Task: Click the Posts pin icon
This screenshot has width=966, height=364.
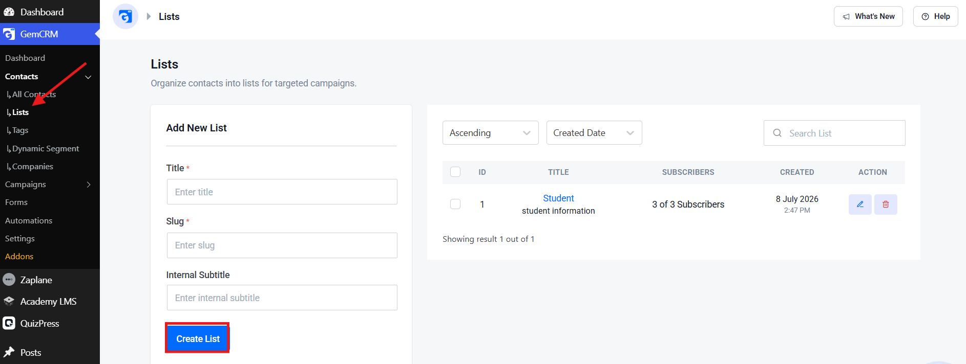Action: [x=9, y=352]
